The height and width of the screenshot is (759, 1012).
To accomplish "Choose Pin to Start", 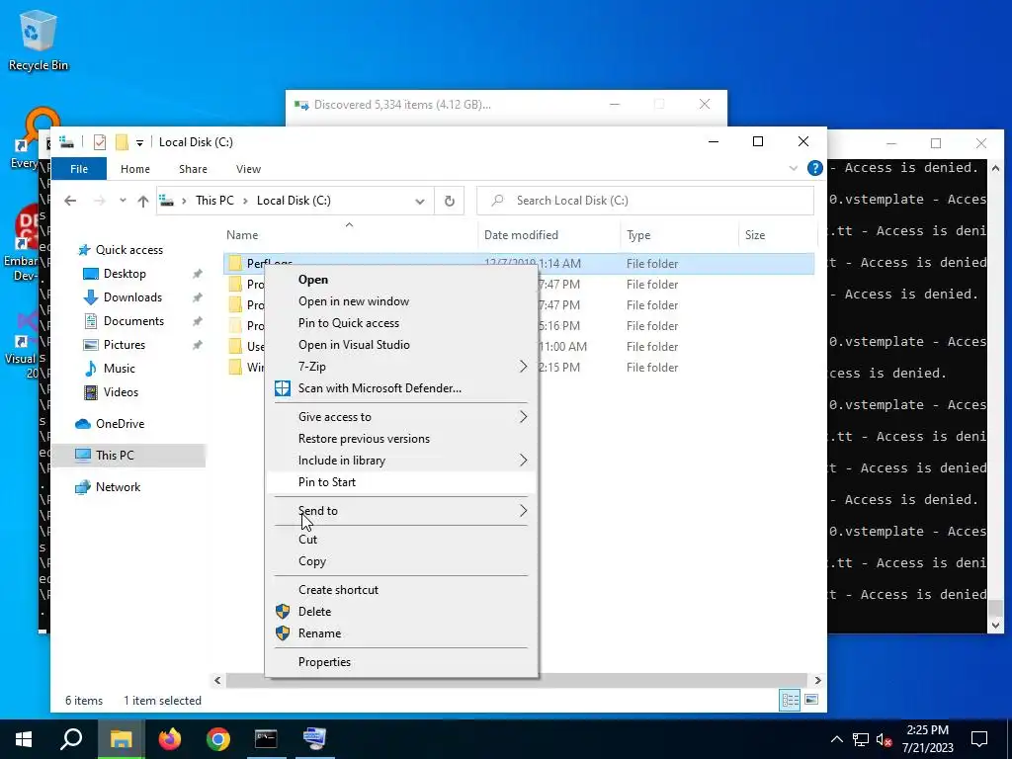I will click(401, 482).
